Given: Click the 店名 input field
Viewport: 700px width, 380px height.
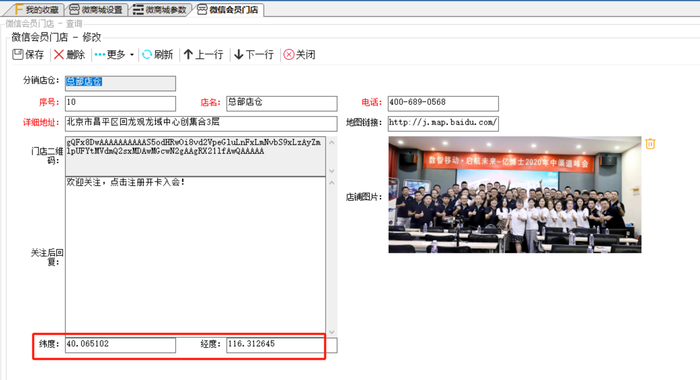Looking at the screenshot, I should pos(282,103).
